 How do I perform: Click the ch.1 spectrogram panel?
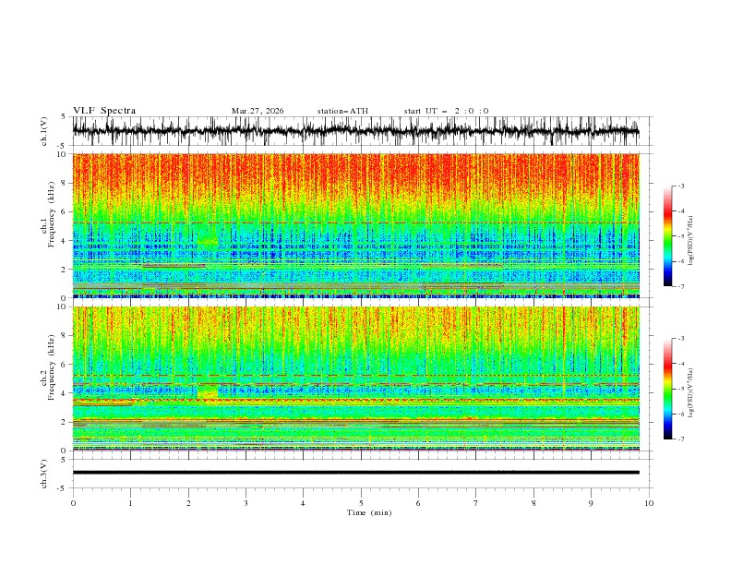pyautogui.click(x=355, y=225)
